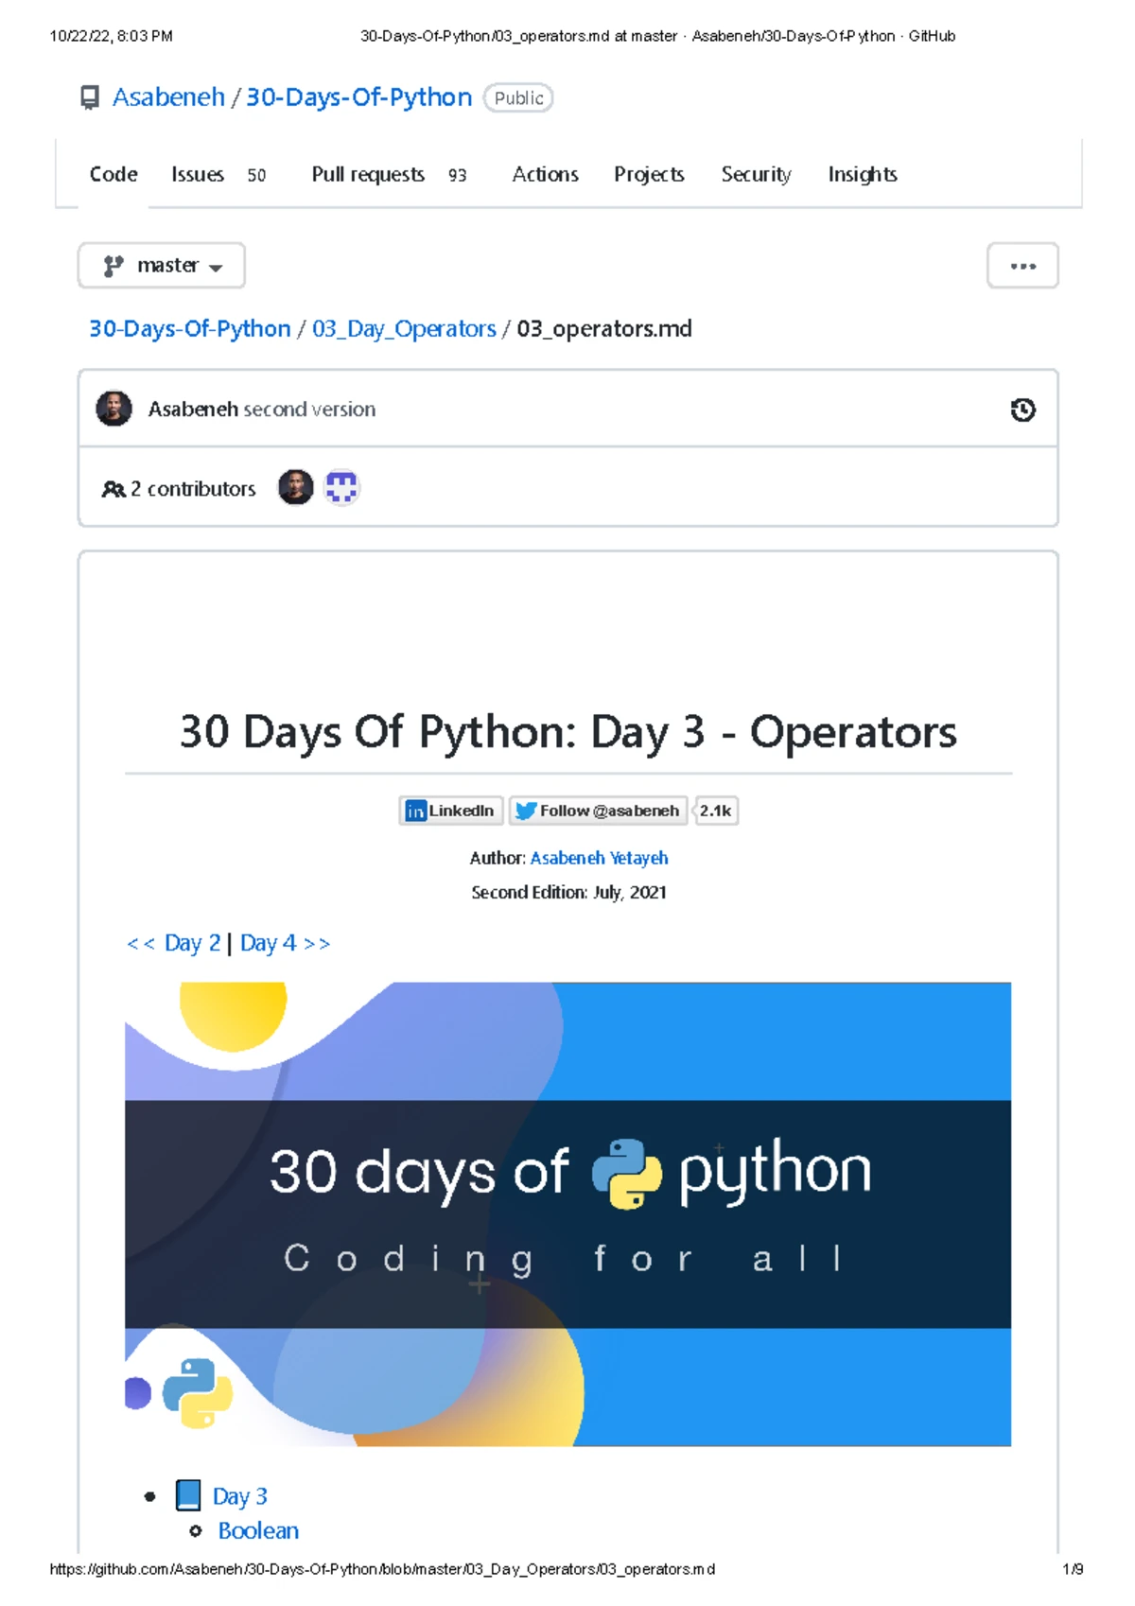Click the Asabeneh Yetayeh author link
This screenshot has width=1135, height=1606.
(599, 858)
